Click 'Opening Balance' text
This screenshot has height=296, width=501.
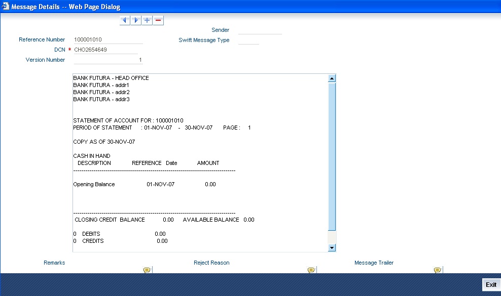coord(94,184)
